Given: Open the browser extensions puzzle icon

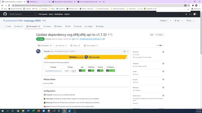Looking at the screenshot, I should (193, 5).
